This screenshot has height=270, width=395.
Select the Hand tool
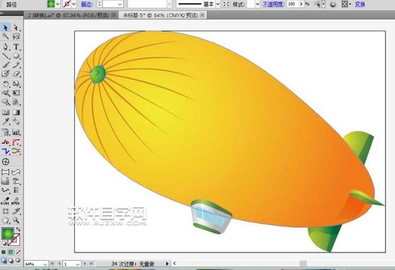tap(6, 219)
